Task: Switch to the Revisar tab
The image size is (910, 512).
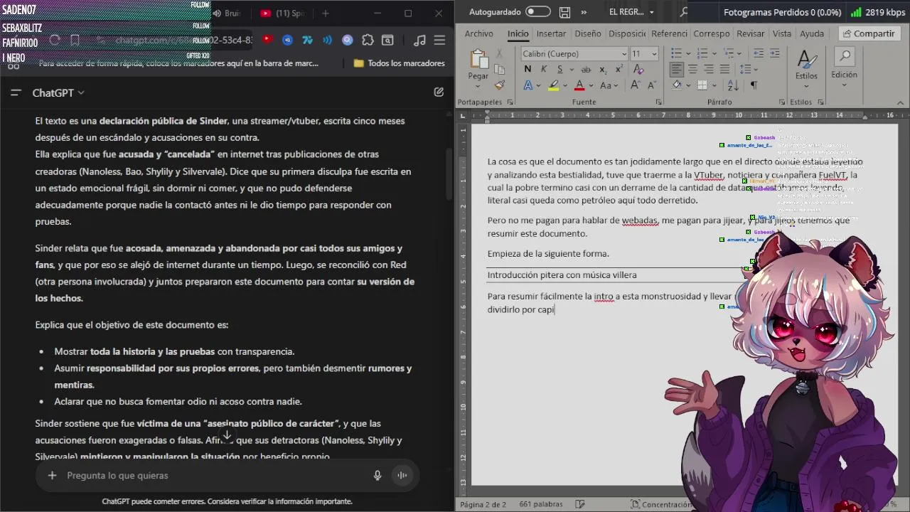Action: (751, 33)
